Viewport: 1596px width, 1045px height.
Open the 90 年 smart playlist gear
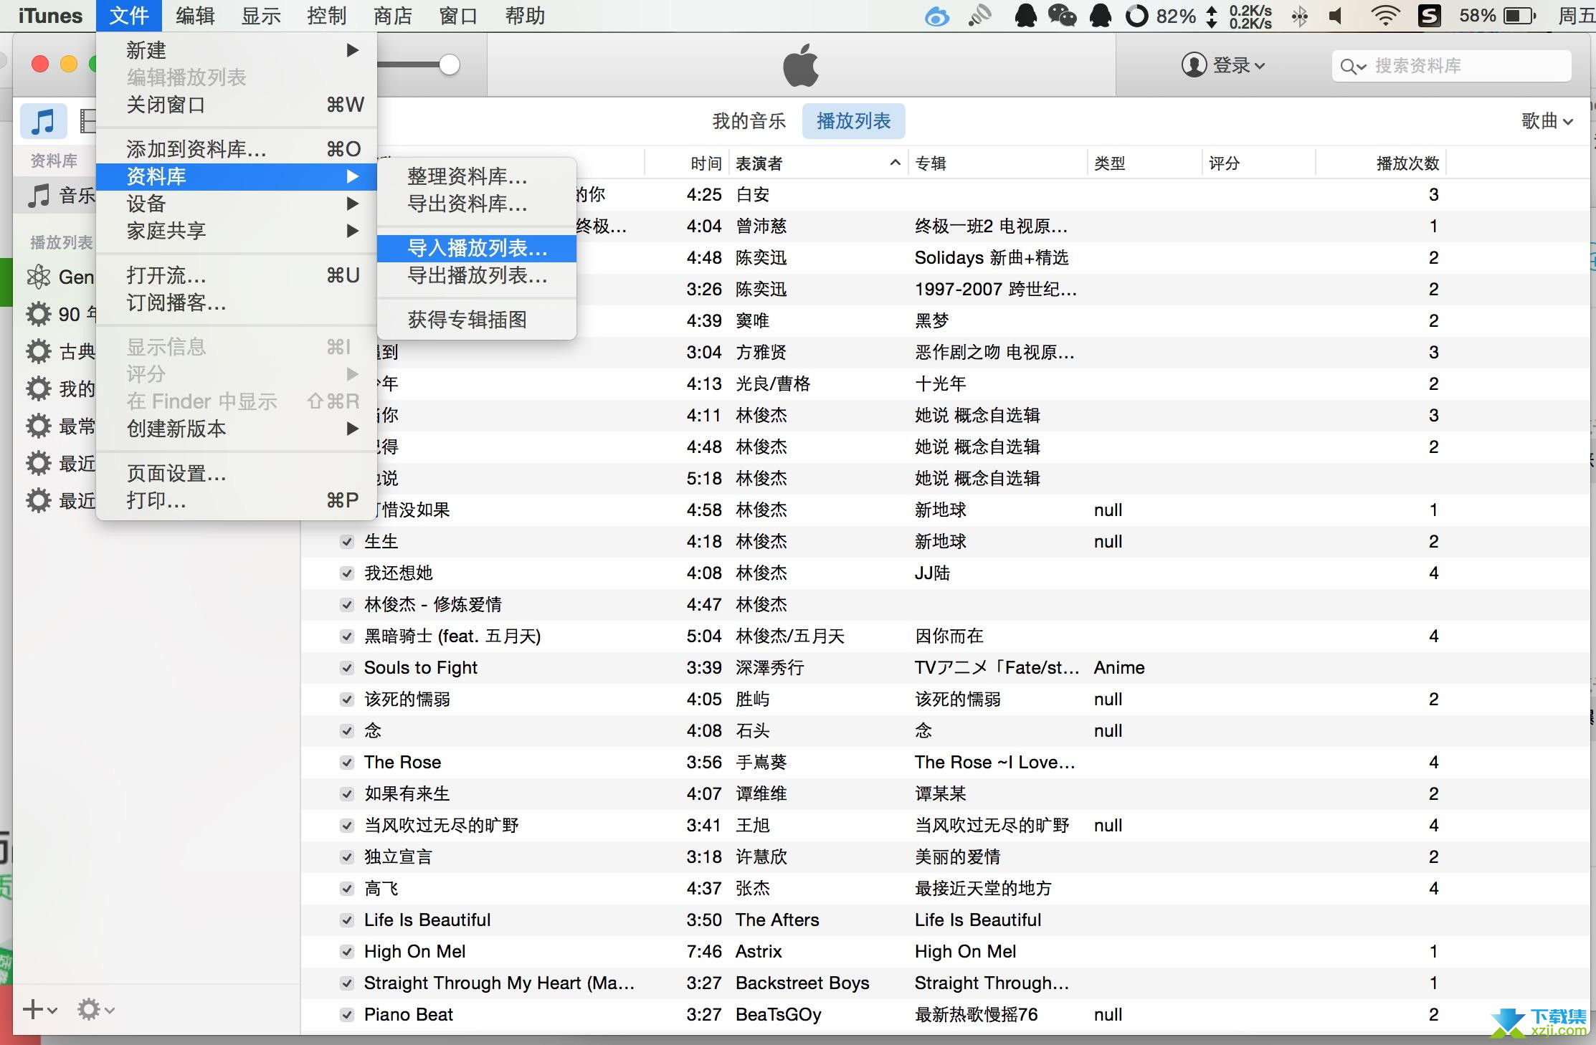coord(38,314)
